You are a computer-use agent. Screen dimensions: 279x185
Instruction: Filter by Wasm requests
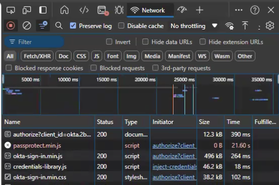pyautogui.click(x=222, y=56)
